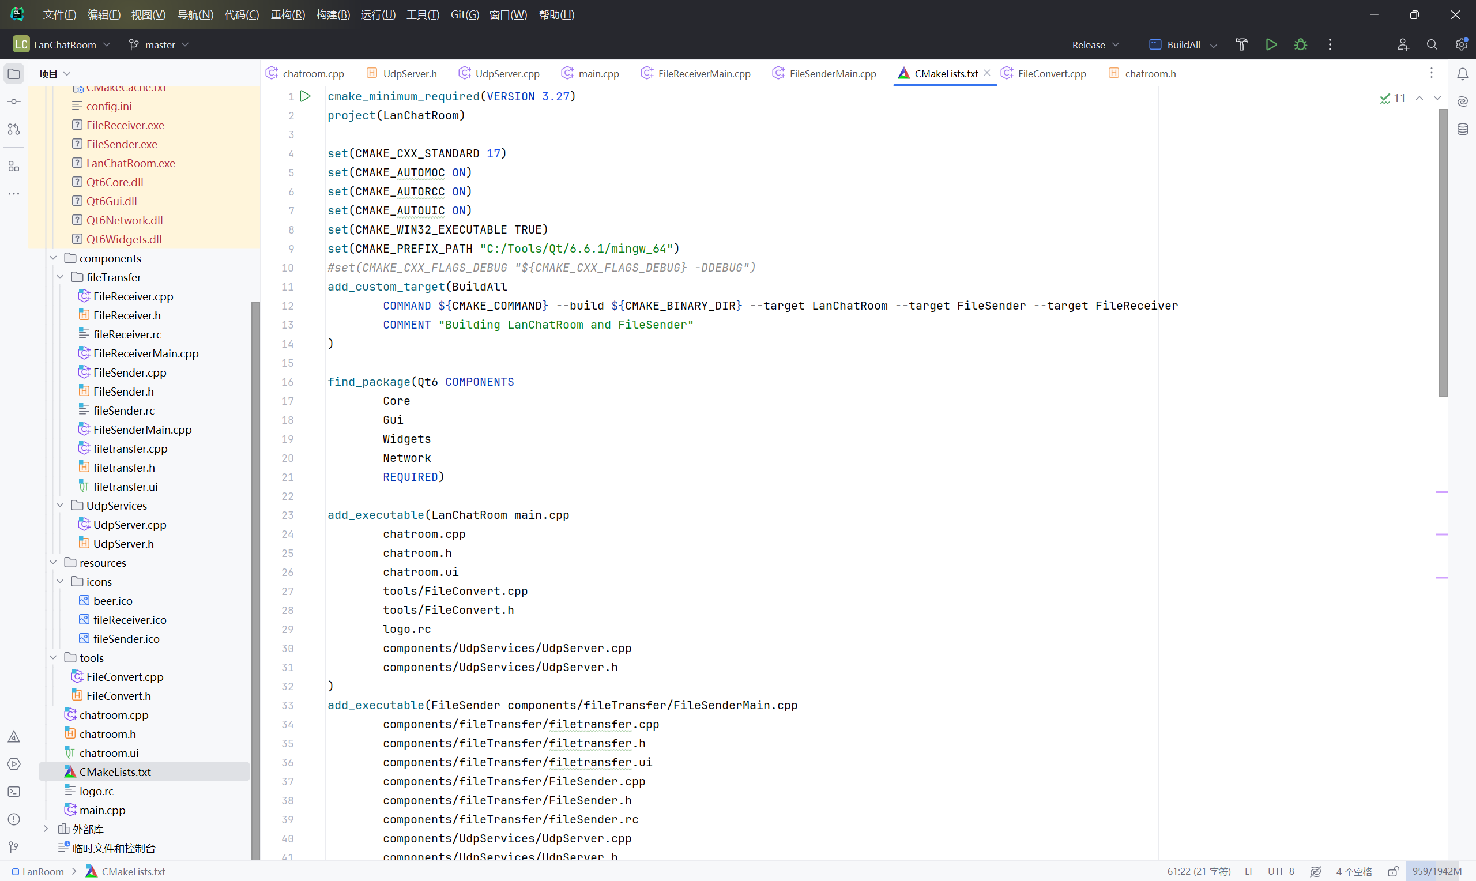Toggle read-only lock in status bar
1476x881 pixels.
click(1393, 871)
